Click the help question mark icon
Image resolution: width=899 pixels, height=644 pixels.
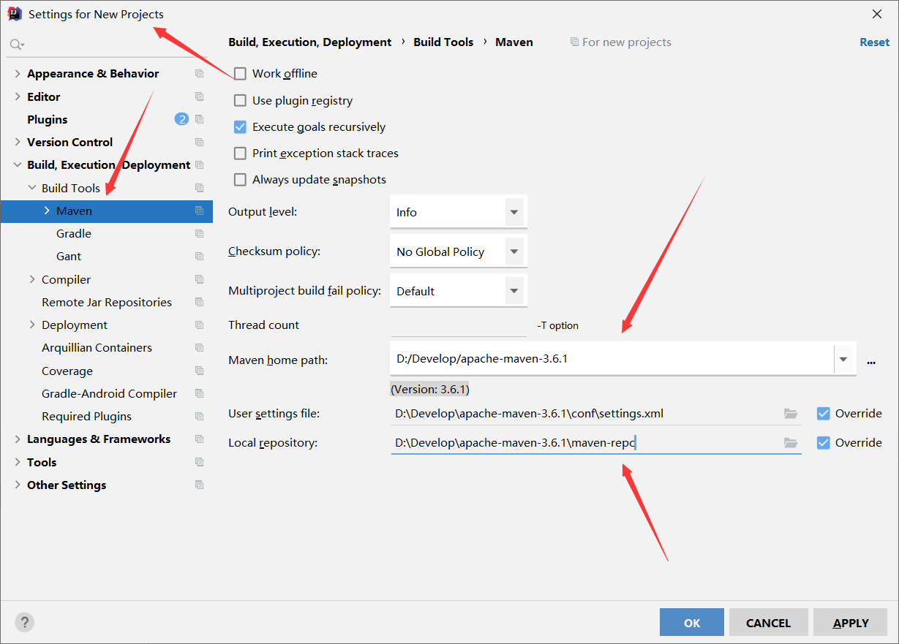click(x=25, y=622)
